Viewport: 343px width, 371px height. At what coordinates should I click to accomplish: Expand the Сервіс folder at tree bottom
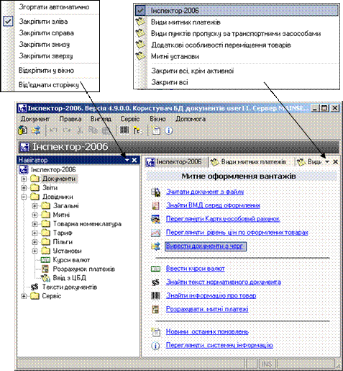[x=24, y=296]
